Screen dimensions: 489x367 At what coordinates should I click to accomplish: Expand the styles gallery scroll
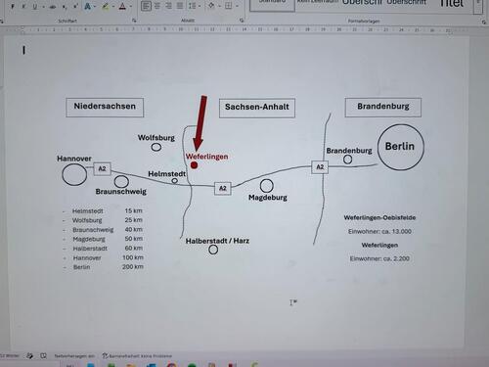[478, 7]
